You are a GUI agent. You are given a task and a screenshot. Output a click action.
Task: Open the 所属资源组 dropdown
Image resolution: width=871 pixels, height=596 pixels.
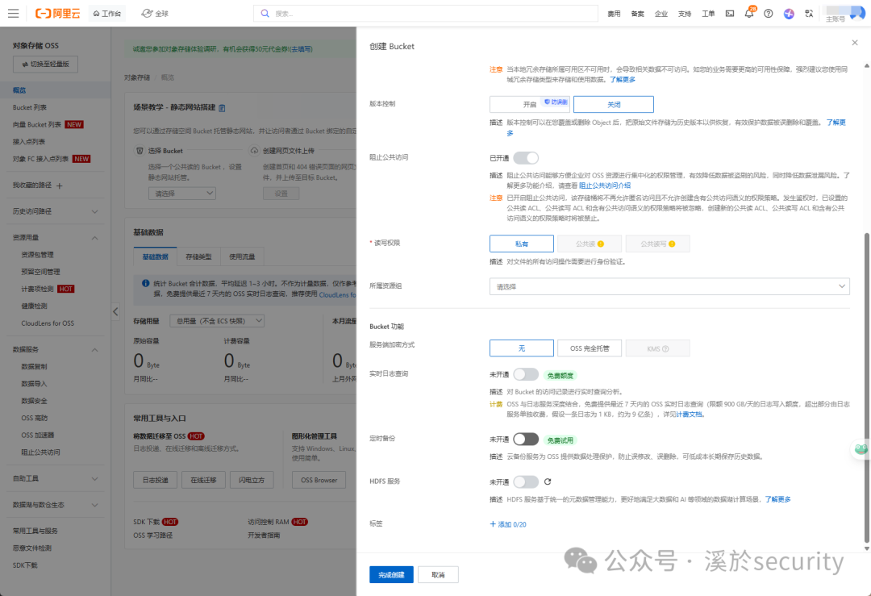(669, 286)
